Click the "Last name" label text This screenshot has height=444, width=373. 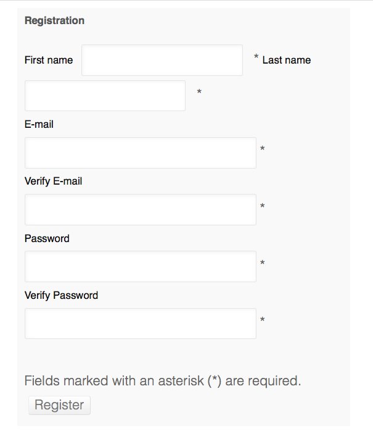pyautogui.click(x=287, y=60)
